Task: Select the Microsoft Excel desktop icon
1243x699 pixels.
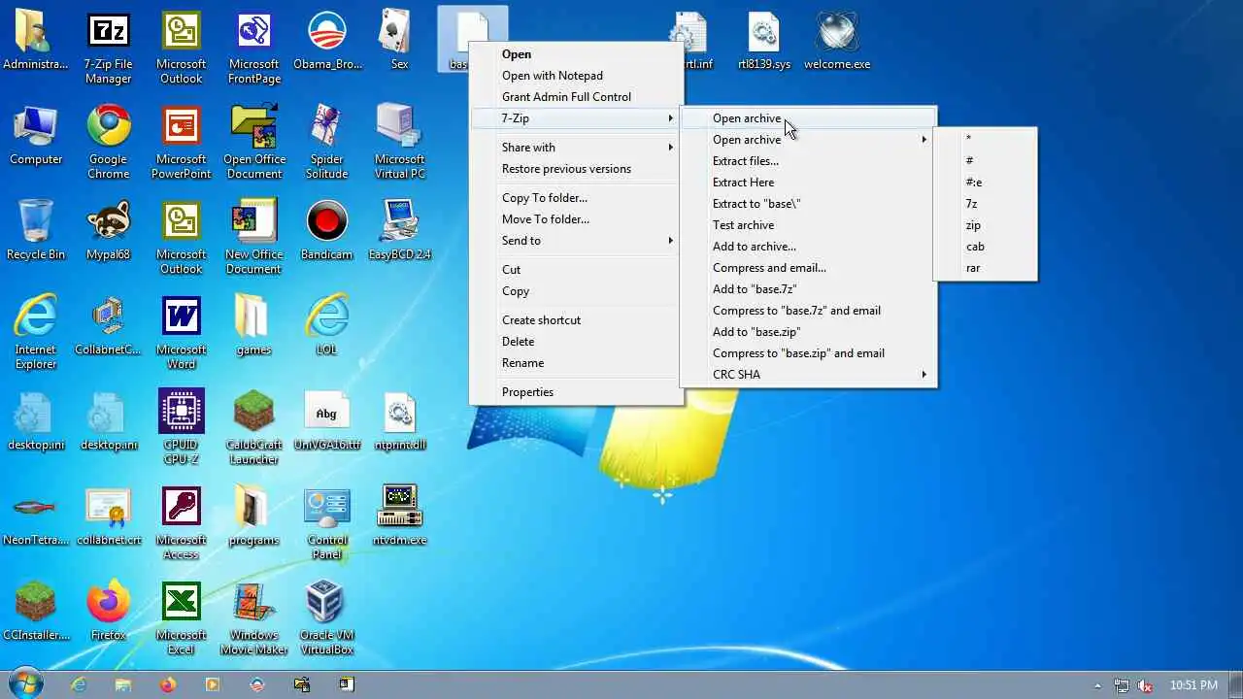Action: coord(181,619)
